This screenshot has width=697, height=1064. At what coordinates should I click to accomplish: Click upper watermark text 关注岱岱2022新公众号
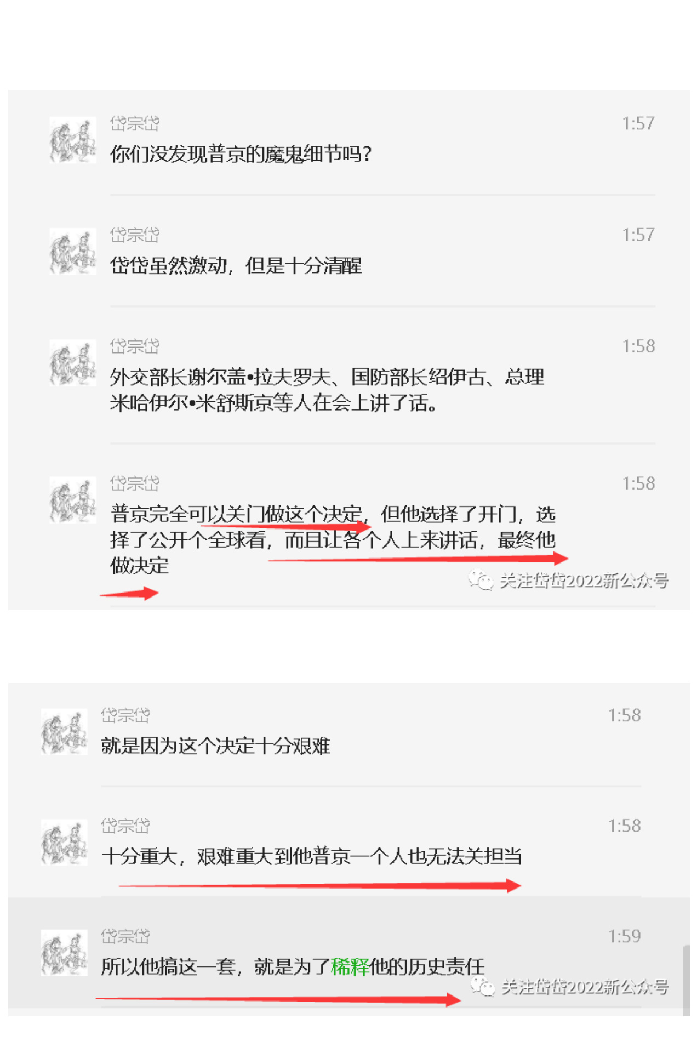(584, 581)
